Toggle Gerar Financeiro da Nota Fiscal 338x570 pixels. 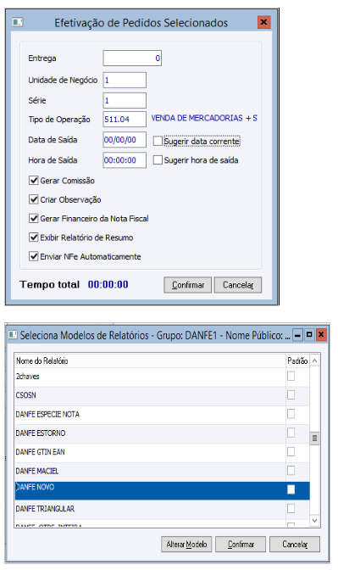(34, 218)
